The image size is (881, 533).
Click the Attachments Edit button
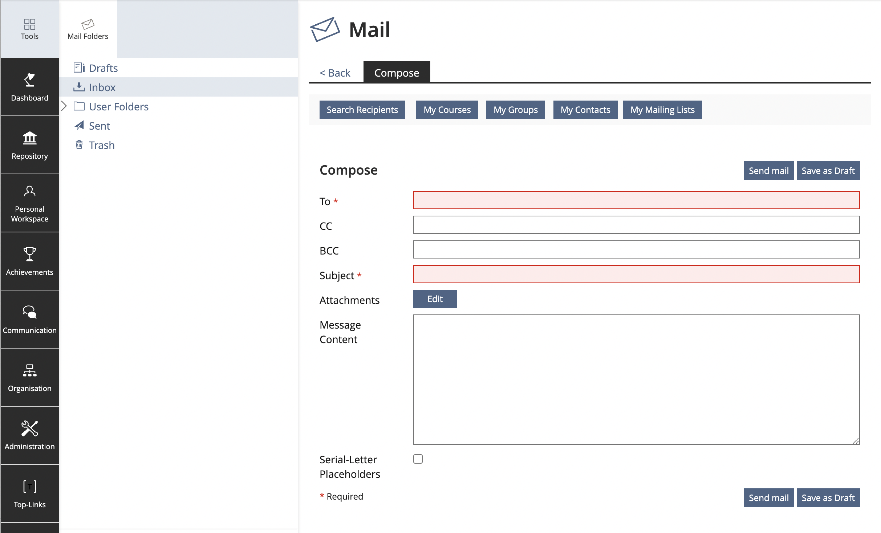[435, 299]
